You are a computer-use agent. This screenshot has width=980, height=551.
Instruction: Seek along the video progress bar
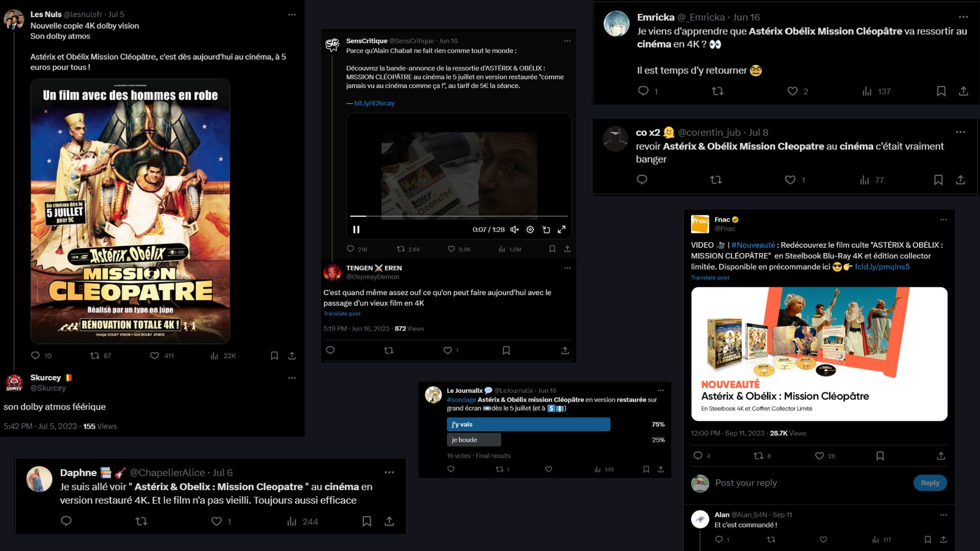[x=458, y=216]
